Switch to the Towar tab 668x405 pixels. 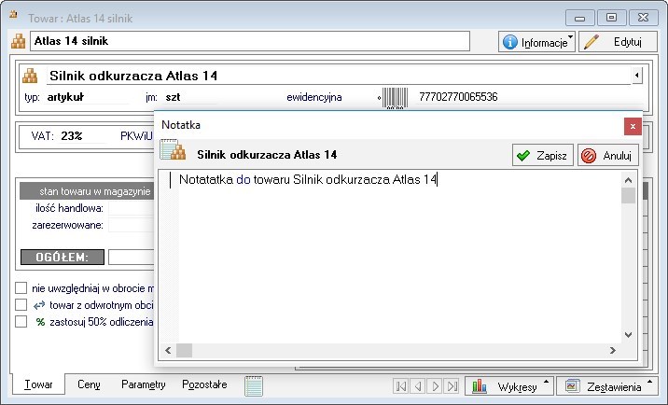click(x=38, y=384)
